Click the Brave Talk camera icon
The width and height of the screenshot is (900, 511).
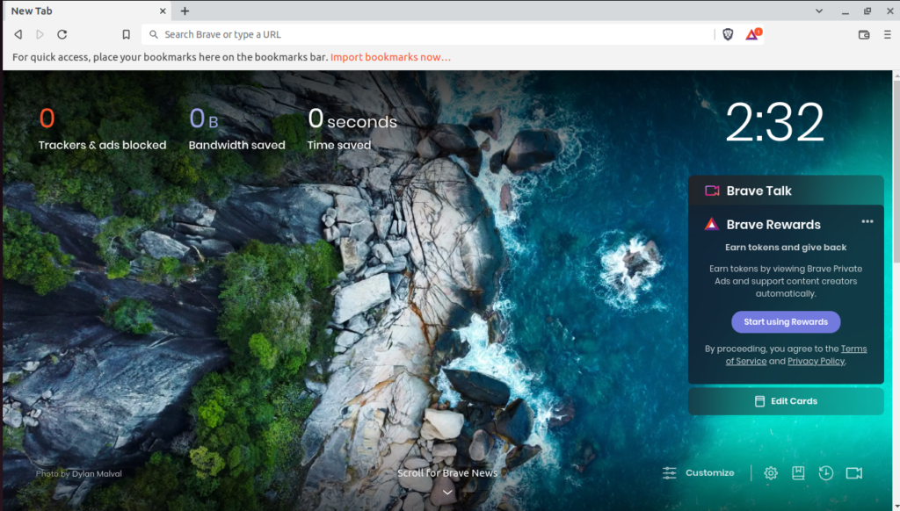[712, 191]
